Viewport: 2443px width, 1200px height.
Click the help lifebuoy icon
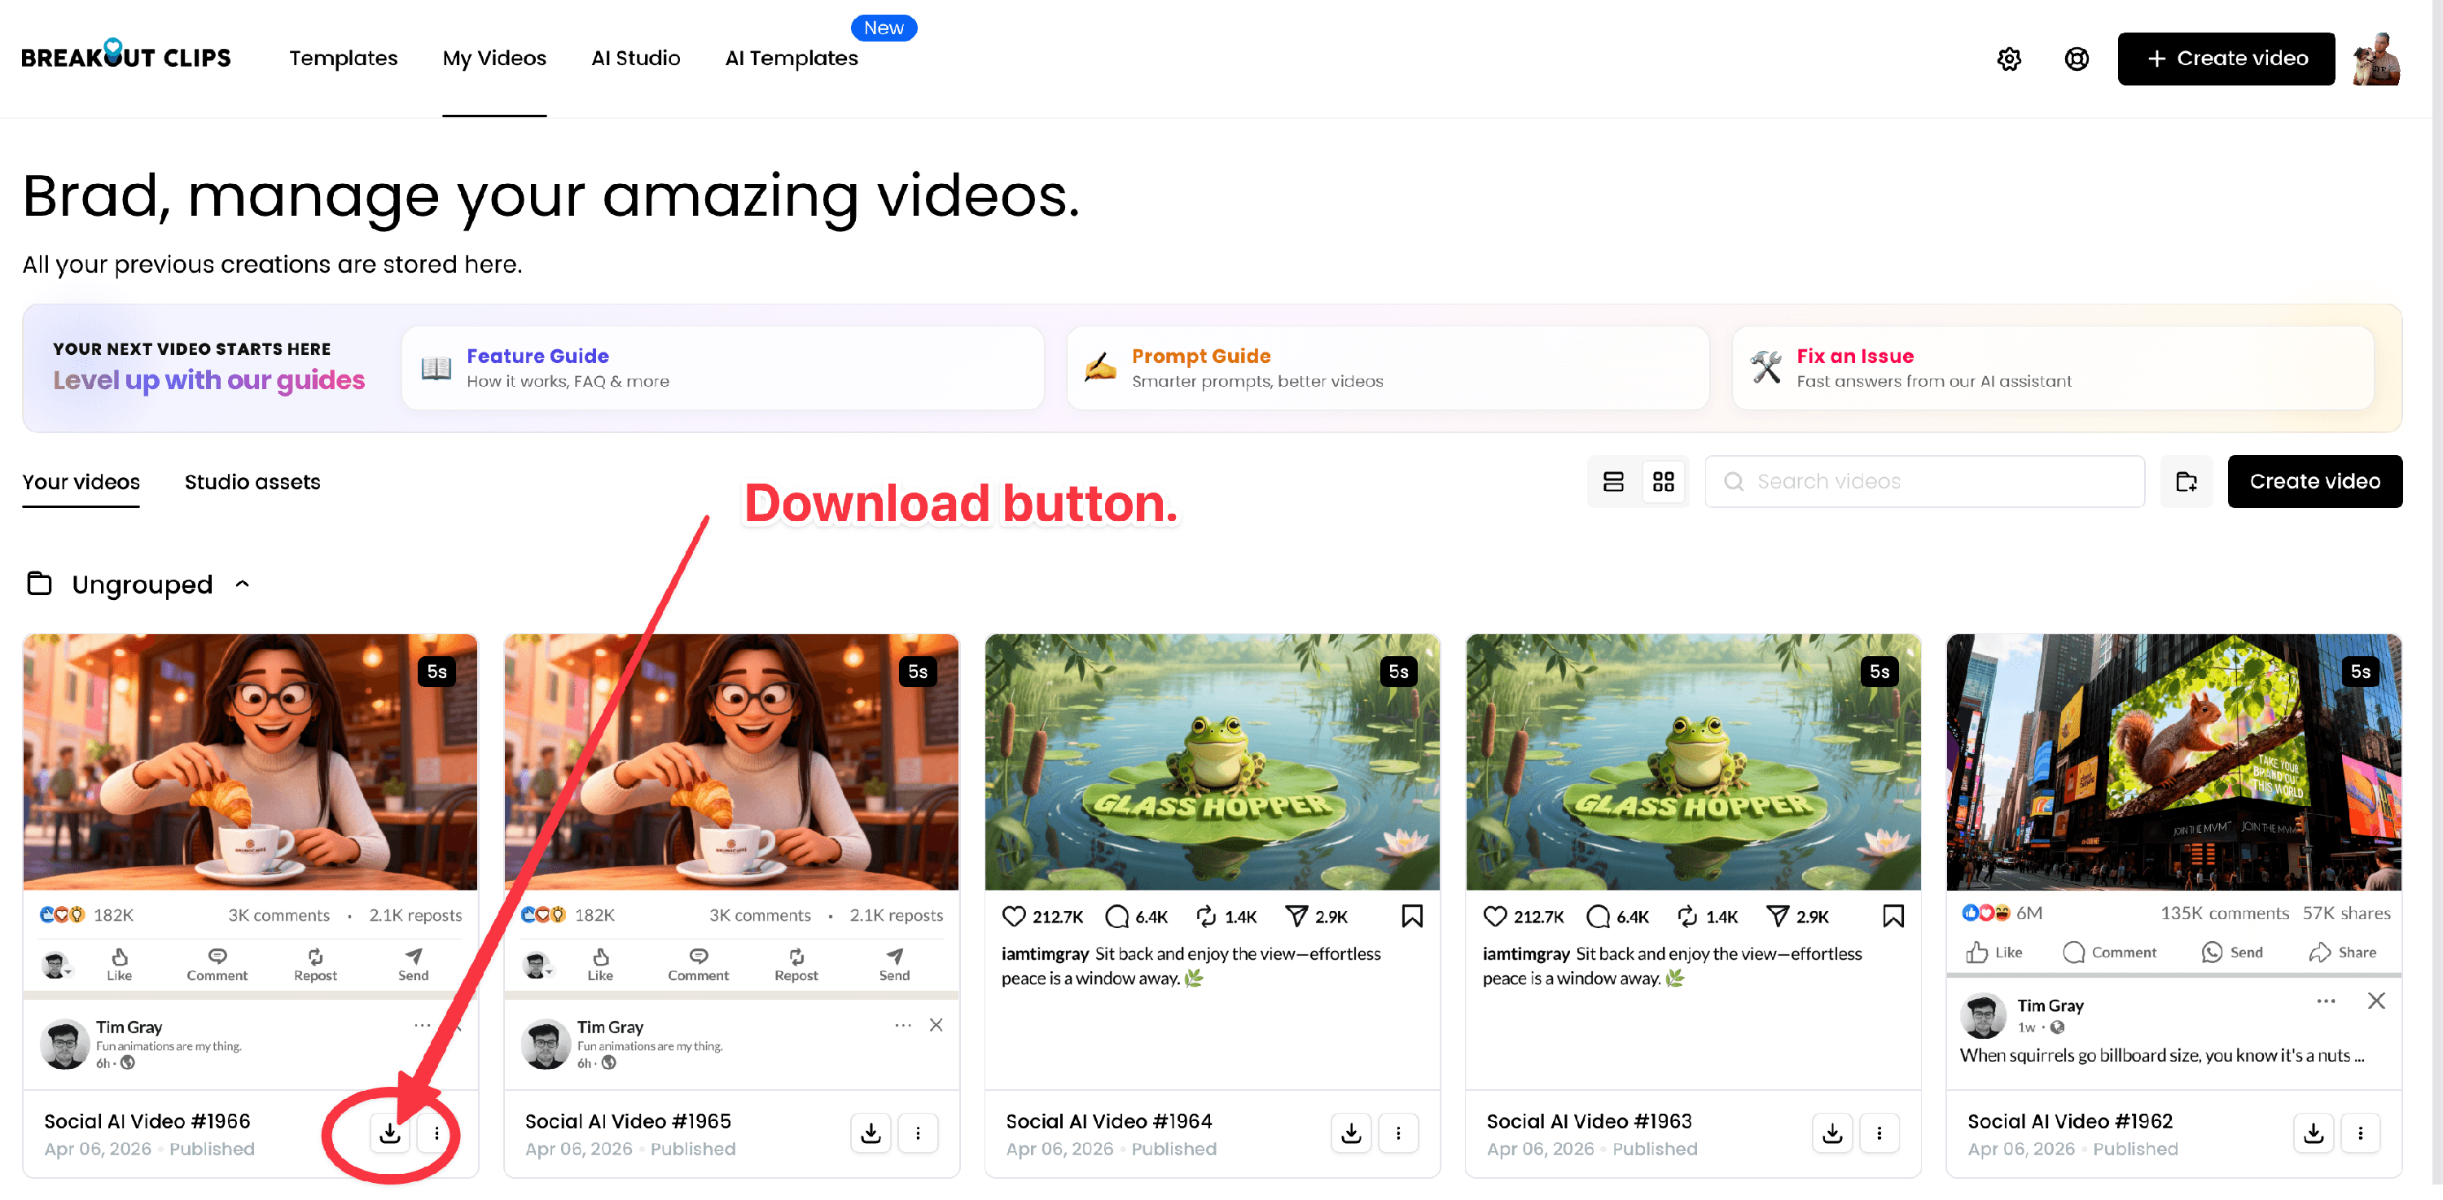click(x=2076, y=59)
